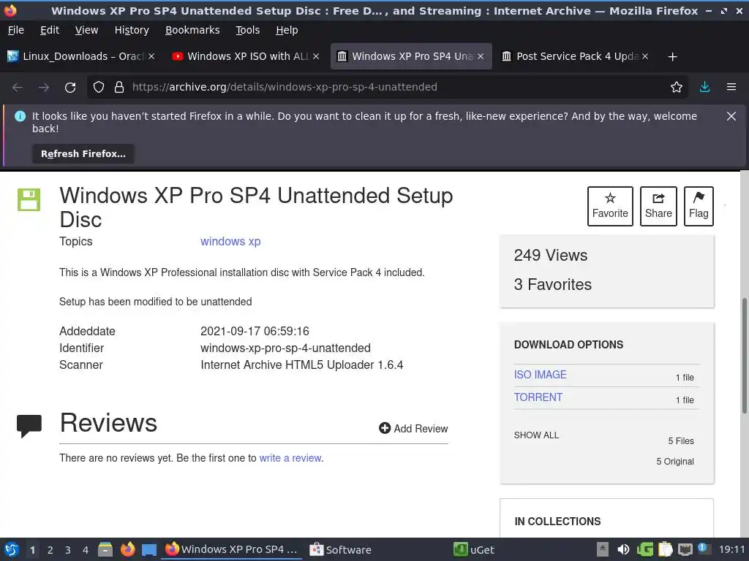Open the volume control in system tray
749x561 pixels.
point(623,549)
